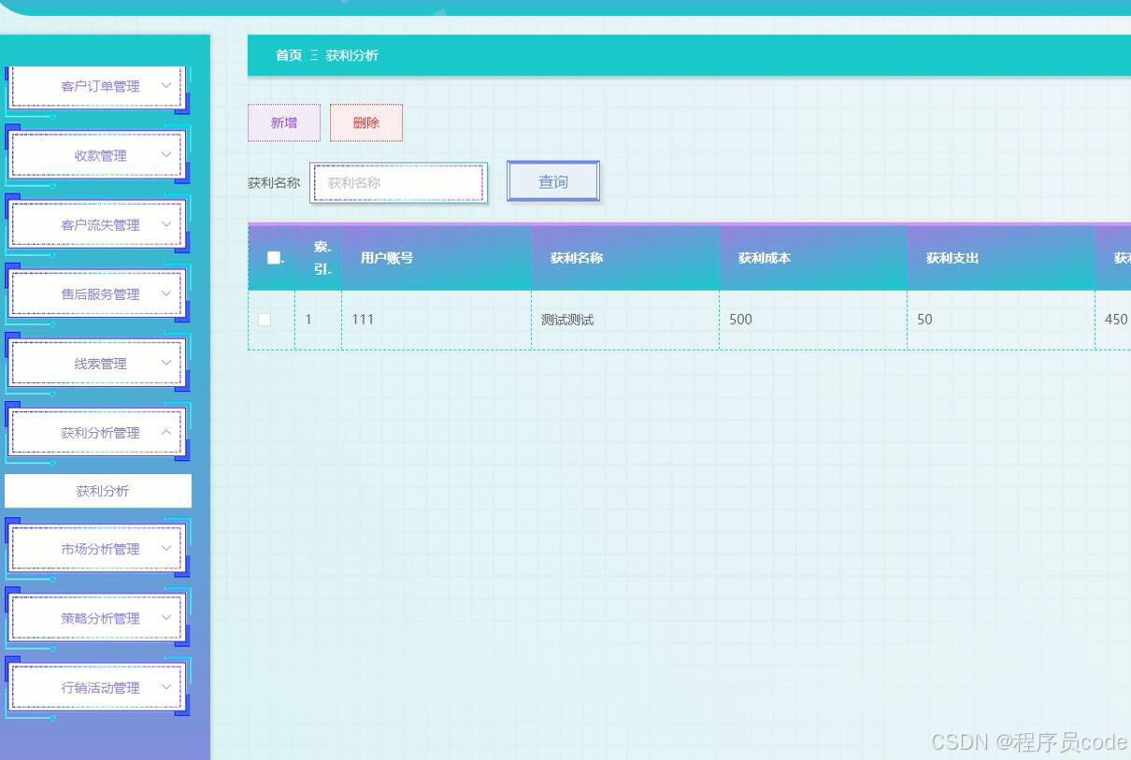The height and width of the screenshot is (760, 1131).
Task: Focus the 获利名称 search input
Action: click(399, 182)
